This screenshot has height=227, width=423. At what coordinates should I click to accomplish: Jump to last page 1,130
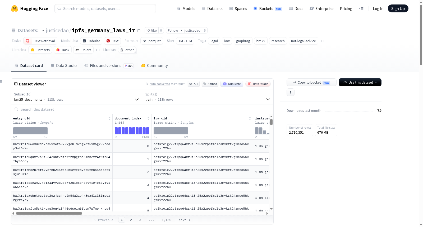coord(167,220)
